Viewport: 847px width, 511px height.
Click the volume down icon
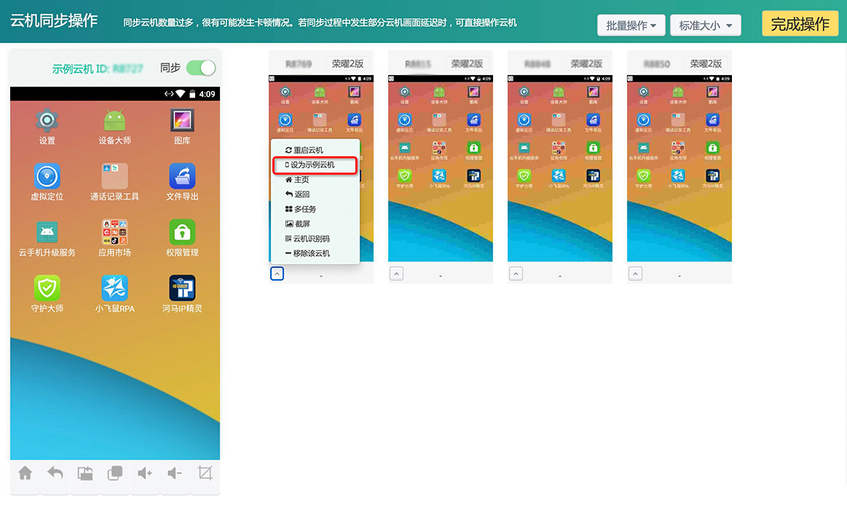[x=175, y=474]
